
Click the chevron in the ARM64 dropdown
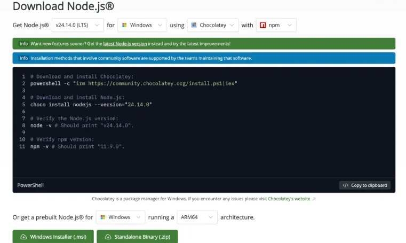tap(211, 217)
